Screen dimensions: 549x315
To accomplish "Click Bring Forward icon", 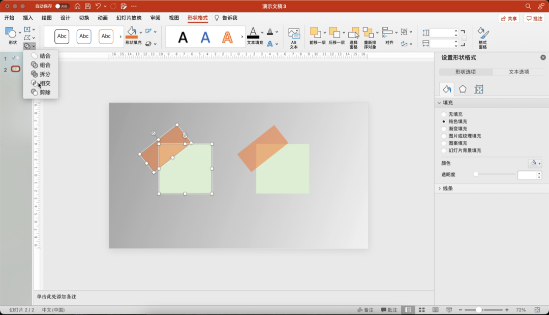I will point(315,33).
